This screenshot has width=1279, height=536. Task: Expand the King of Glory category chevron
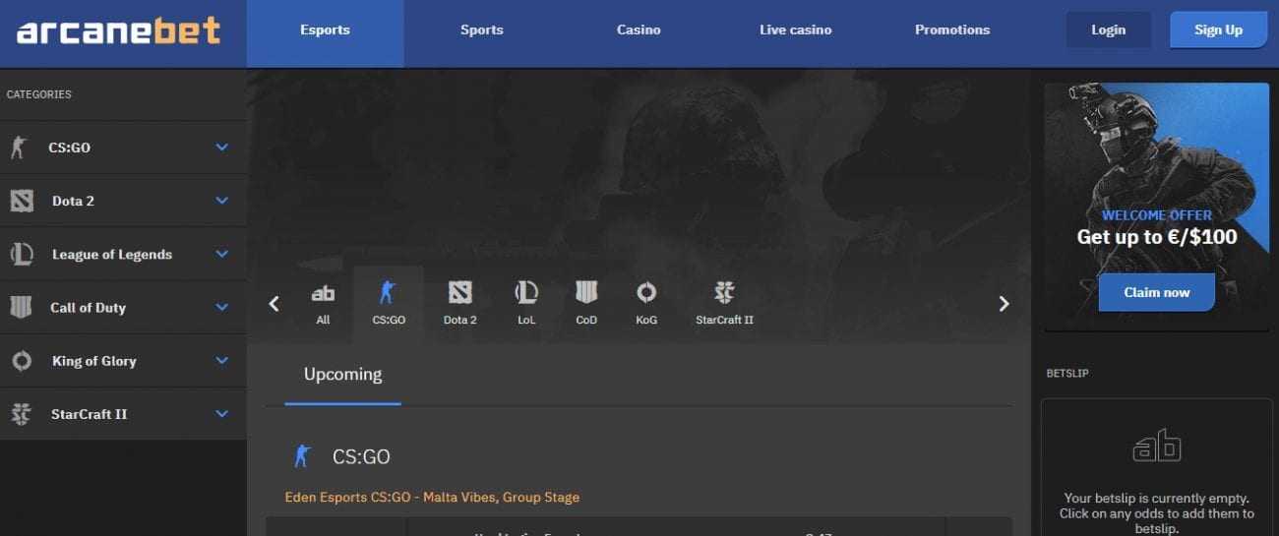(x=222, y=361)
